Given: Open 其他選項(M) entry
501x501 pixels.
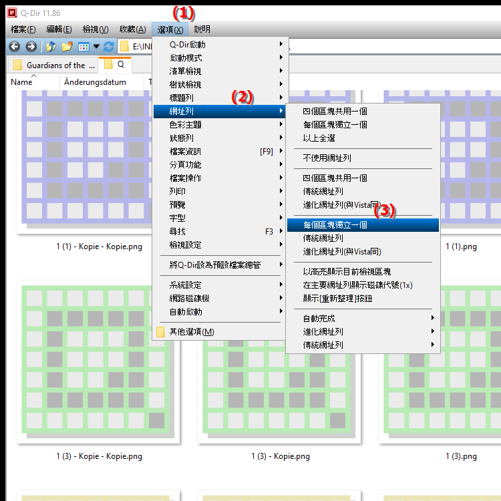Looking at the screenshot, I should [220, 332].
